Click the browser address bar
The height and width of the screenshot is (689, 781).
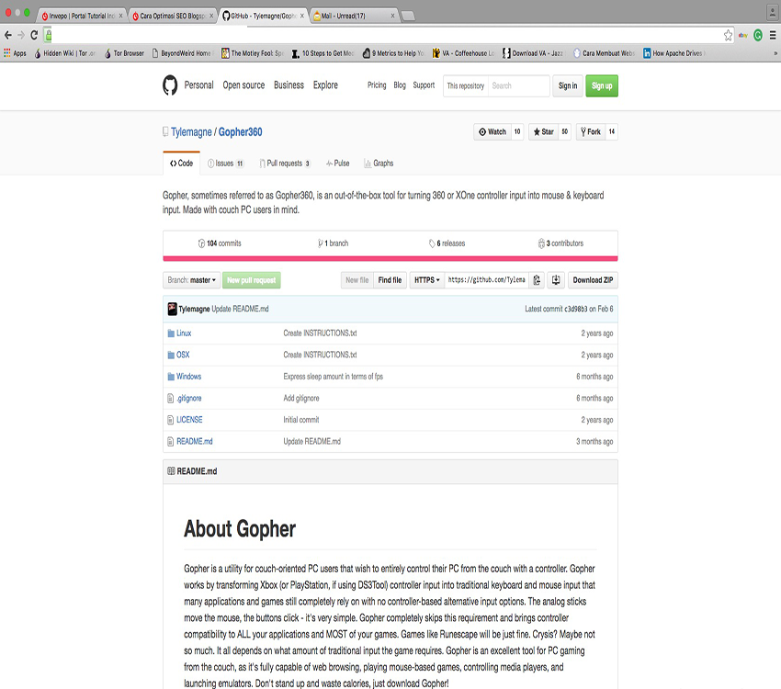(387, 35)
